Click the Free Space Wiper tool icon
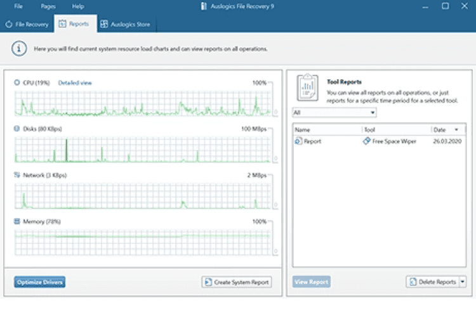Image resolution: width=476 pixels, height=322 pixels. pos(367,141)
